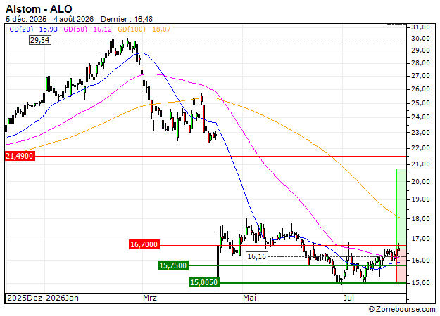Viewport: 440px width, 316px height.
Task: Click the '29,84' high price label
Action: coord(40,40)
